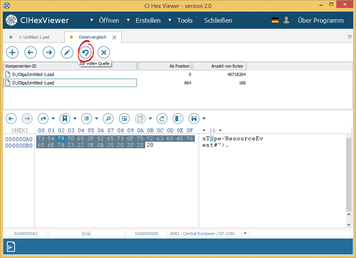Click the hex navigate back arrow icon
356x258 pixels.
point(11,118)
